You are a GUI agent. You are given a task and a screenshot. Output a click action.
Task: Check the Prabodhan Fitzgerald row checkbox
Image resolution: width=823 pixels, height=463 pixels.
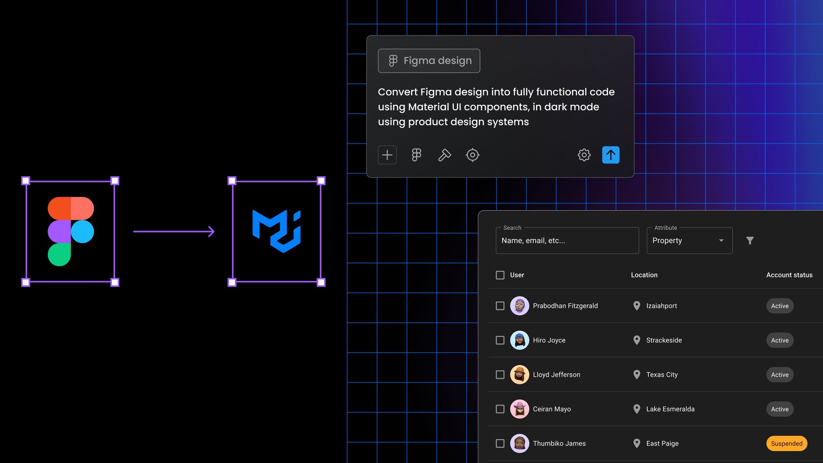(x=500, y=306)
